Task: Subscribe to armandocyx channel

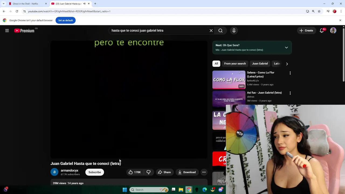Action: click(95, 172)
